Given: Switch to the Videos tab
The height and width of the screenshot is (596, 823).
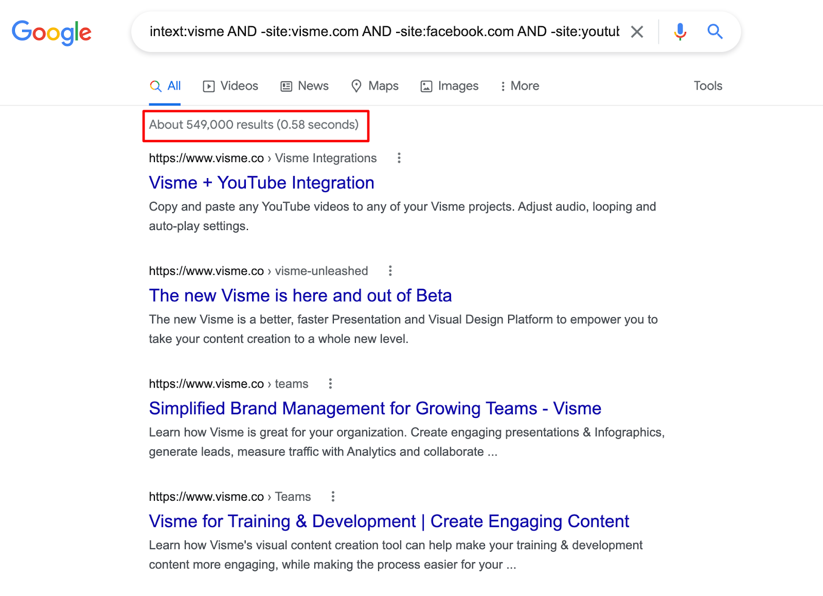Looking at the screenshot, I should [x=230, y=86].
